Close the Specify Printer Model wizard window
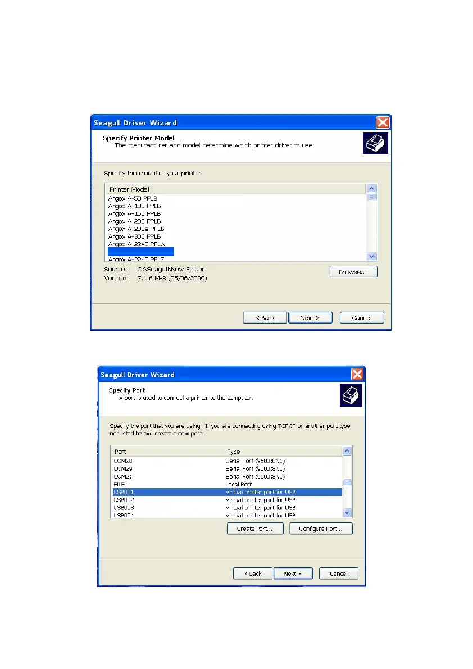The image size is (473, 669). pyautogui.click(x=383, y=122)
